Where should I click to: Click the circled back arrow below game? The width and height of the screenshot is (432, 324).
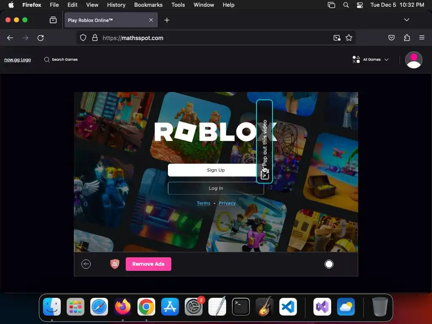(86, 264)
